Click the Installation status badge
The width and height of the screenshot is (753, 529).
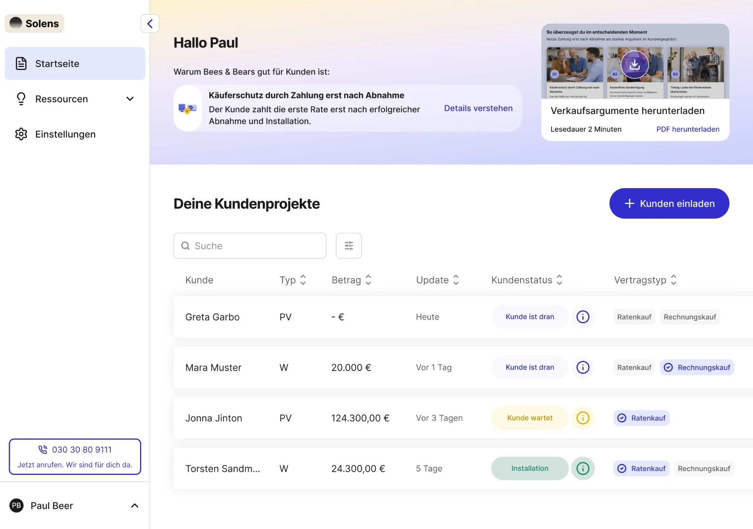tap(530, 468)
